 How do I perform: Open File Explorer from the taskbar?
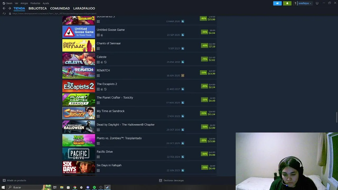[62, 187]
